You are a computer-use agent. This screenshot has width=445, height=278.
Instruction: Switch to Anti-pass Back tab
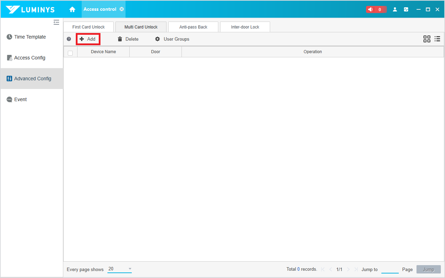(x=193, y=27)
